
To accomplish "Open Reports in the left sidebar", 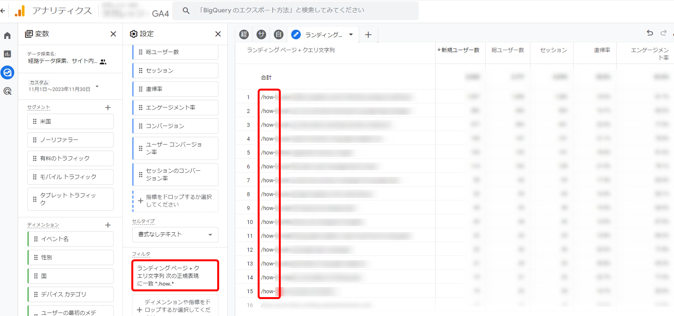I will click(7, 54).
